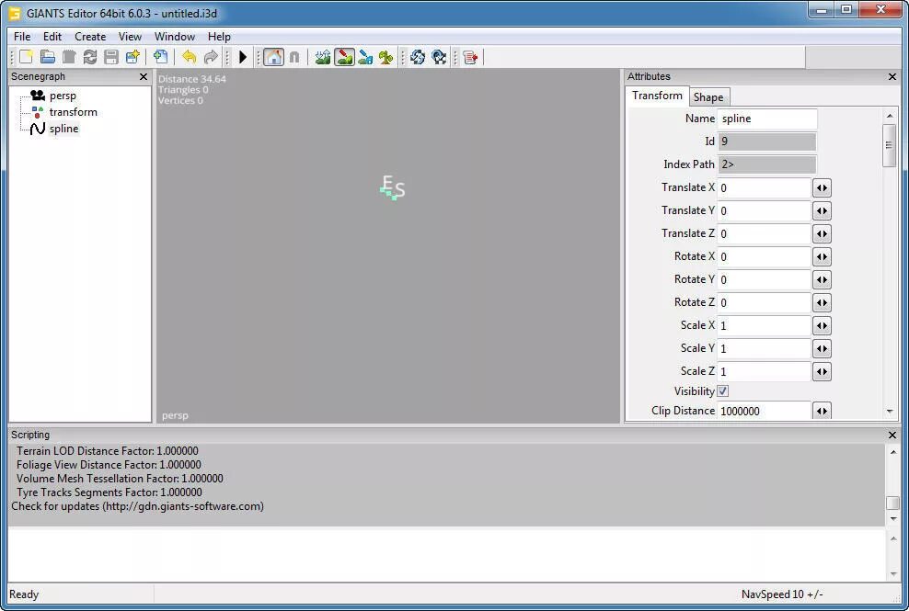Switch to the Shape tab

click(x=708, y=97)
